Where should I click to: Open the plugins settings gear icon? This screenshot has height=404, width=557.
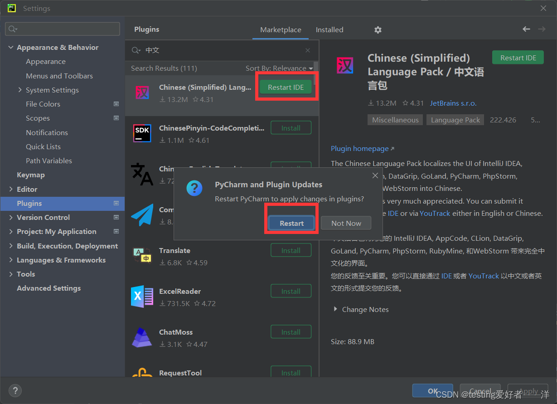[x=378, y=29]
